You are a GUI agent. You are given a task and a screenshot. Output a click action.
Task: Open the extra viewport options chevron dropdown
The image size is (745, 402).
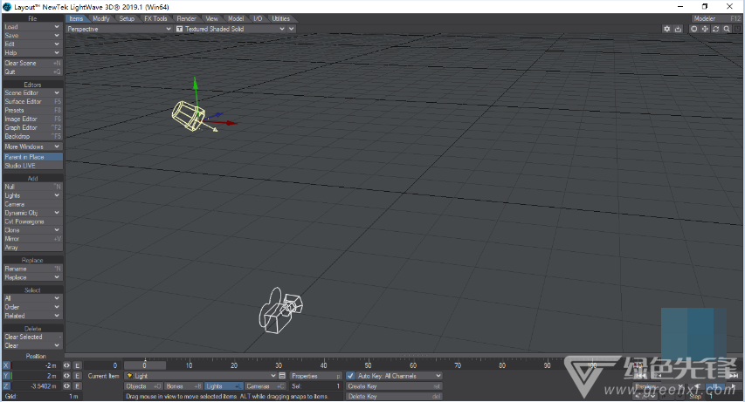pyautogui.click(x=291, y=29)
